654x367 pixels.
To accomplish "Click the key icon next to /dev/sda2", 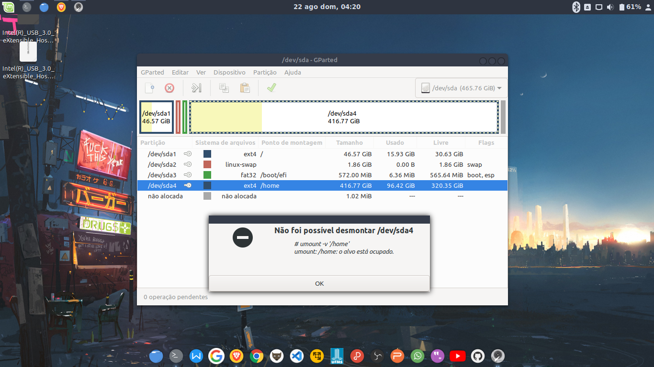I will pos(188,164).
